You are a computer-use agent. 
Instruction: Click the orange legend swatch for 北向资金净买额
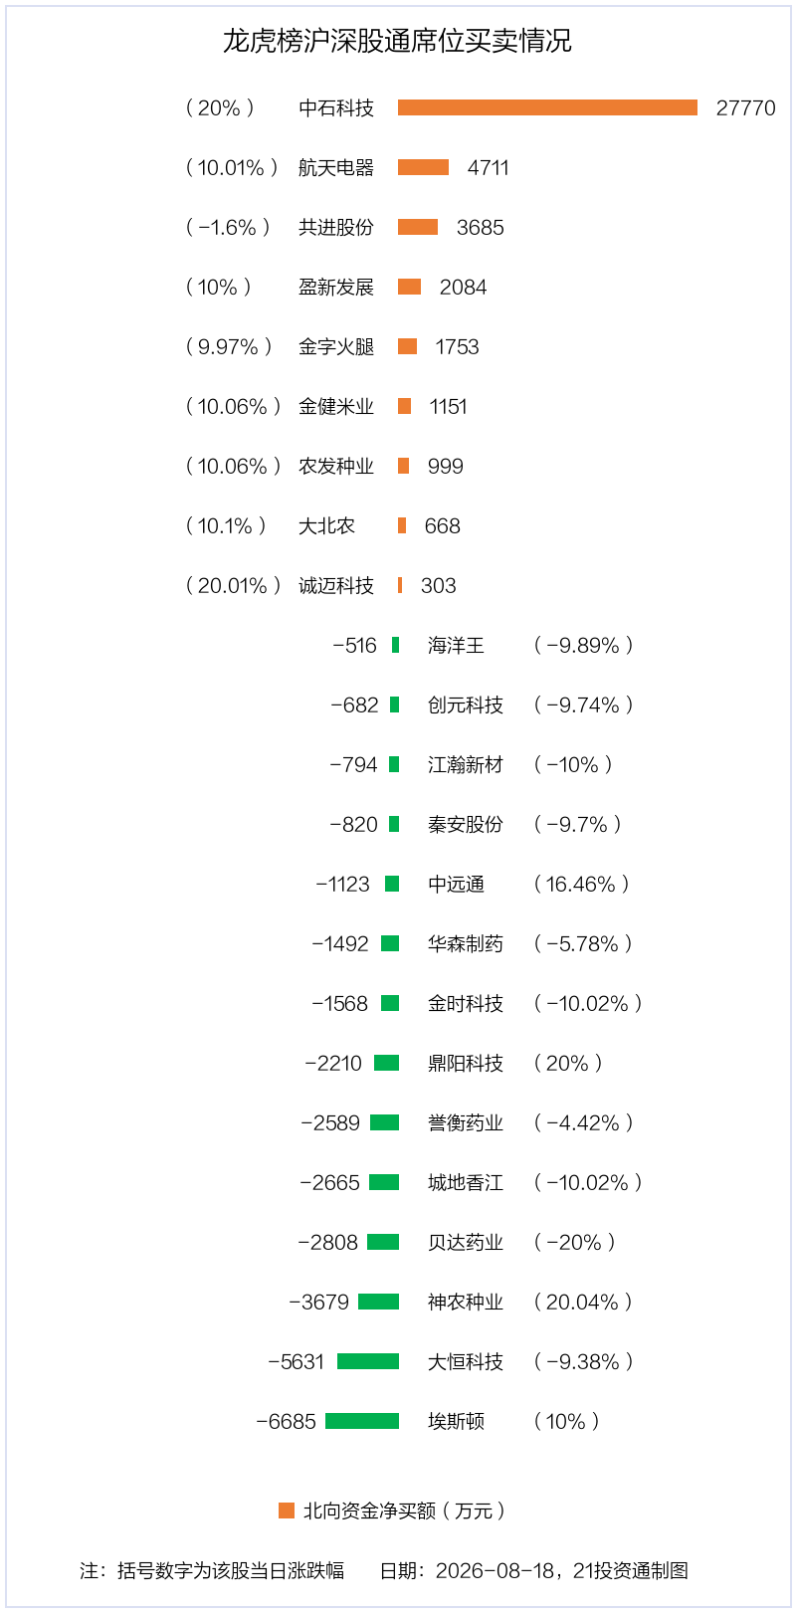coord(287,1511)
